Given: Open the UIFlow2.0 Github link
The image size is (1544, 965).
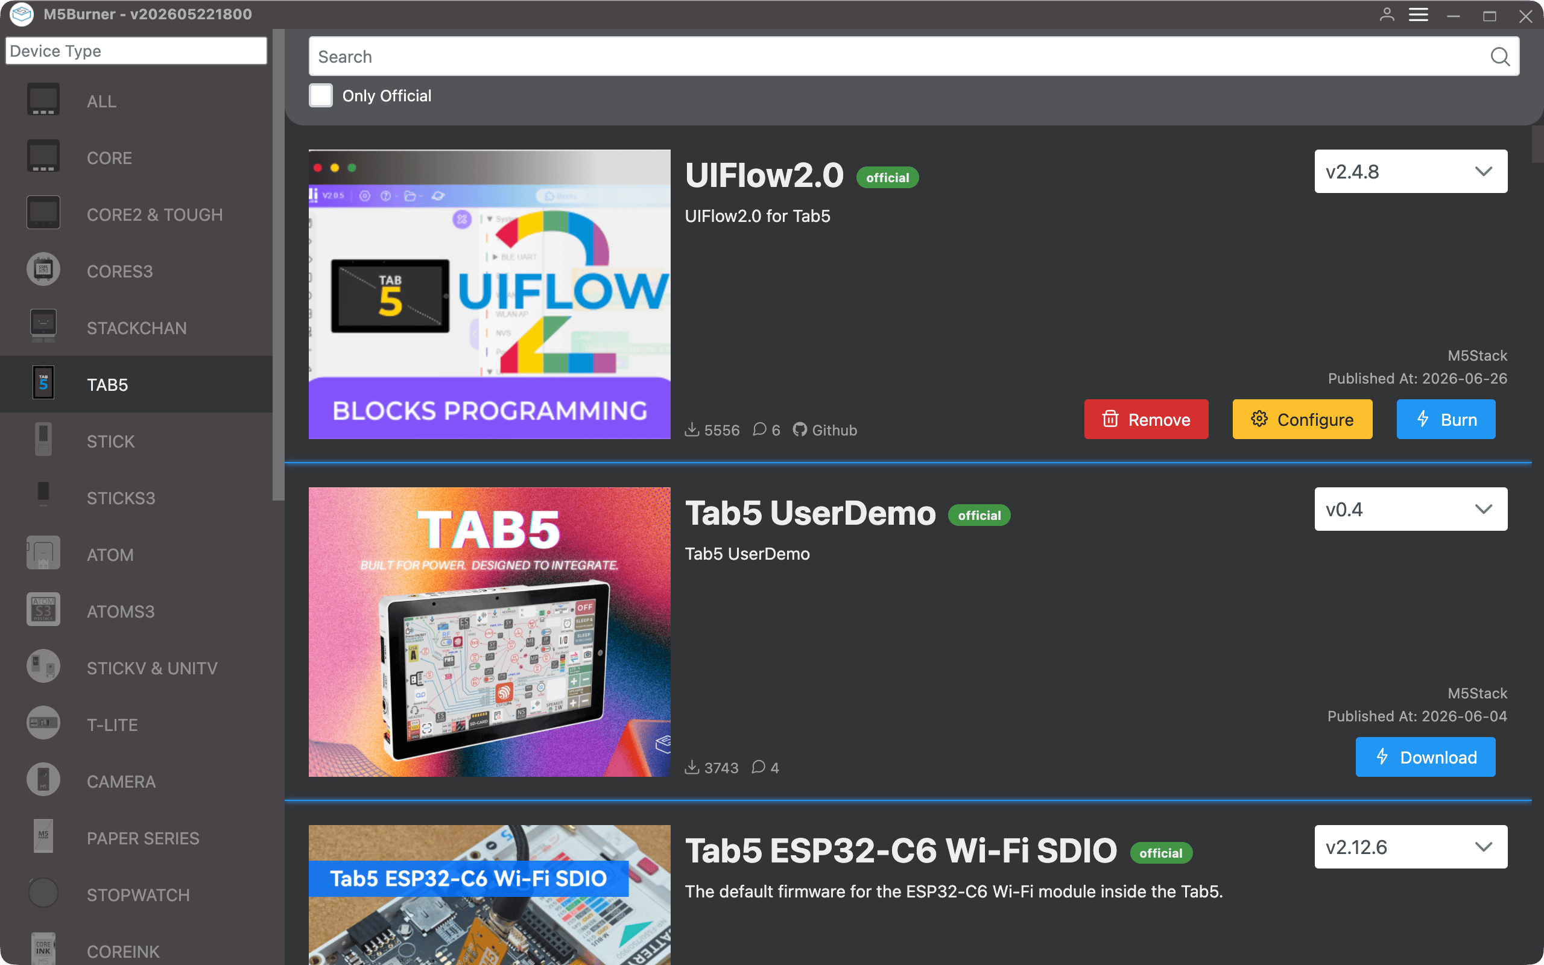Looking at the screenshot, I should [825, 429].
